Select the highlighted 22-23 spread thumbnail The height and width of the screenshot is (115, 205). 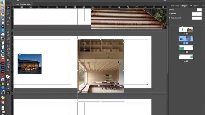click(x=186, y=39)
